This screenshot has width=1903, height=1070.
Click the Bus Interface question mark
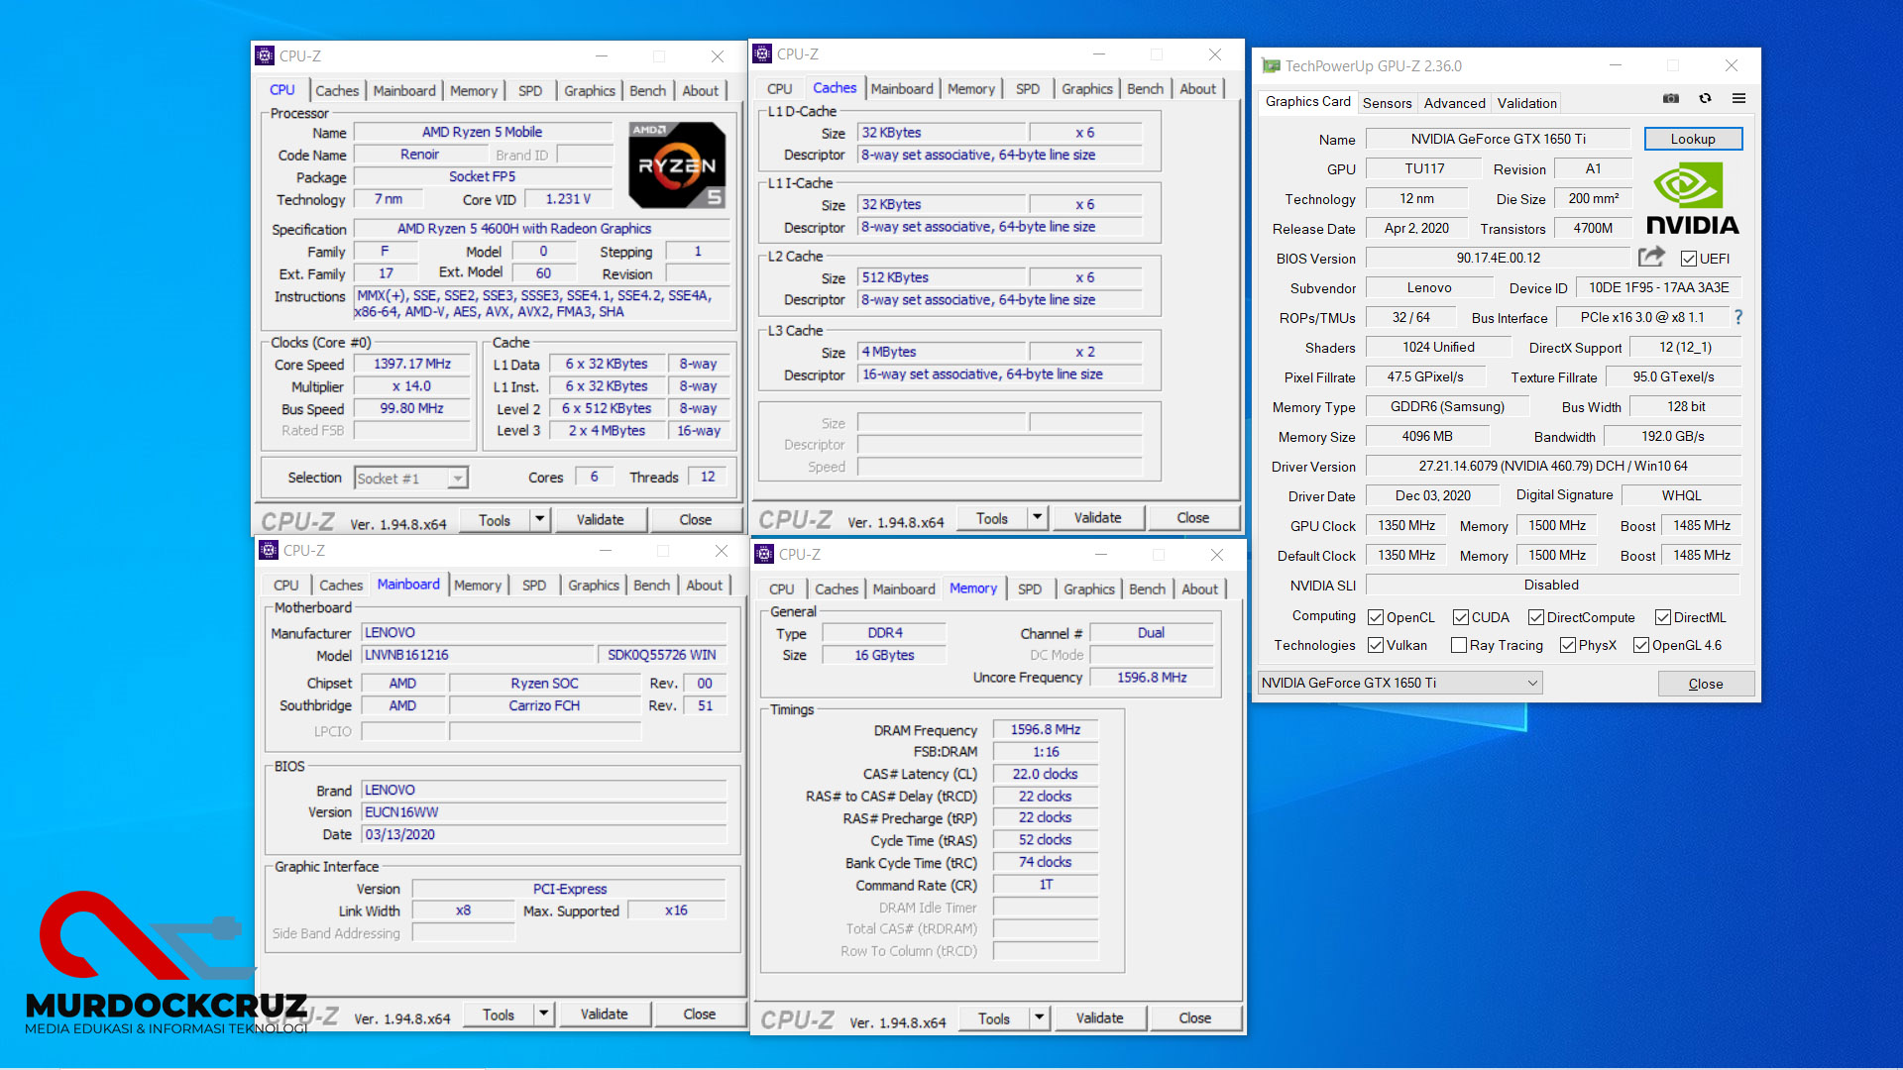(1737, 317)
